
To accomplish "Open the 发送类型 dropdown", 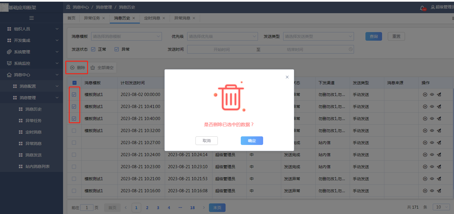I will pyautogui.click(x=318, y=36).
